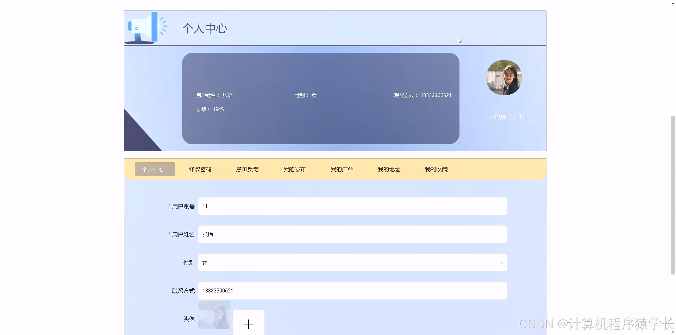Open the 我的收藏 tab
Image resolution: width=676 pixels, height=335 pixels.
coord(436,169)
